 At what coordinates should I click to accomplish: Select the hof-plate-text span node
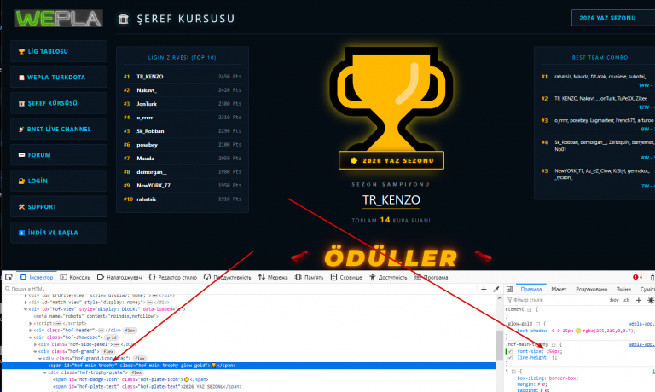tap(147, 387)
